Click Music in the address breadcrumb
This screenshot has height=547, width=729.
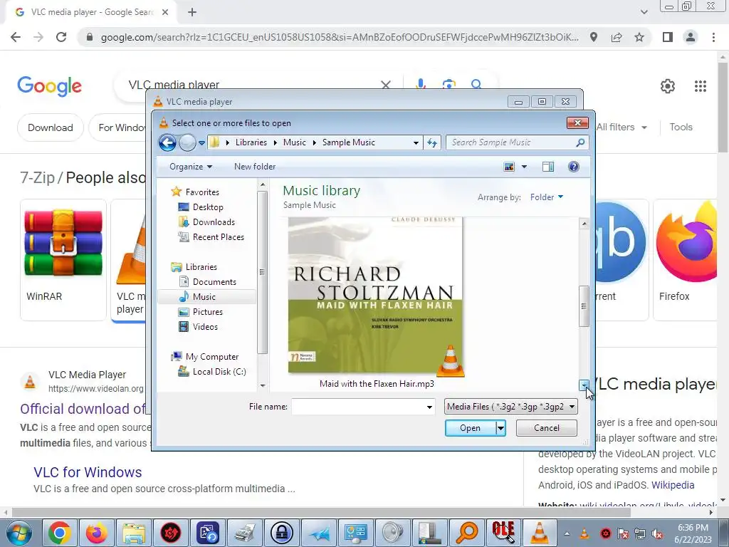click(295, 142)
